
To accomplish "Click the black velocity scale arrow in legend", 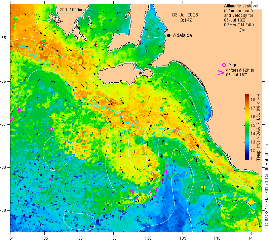I will (x=236, y=30).
